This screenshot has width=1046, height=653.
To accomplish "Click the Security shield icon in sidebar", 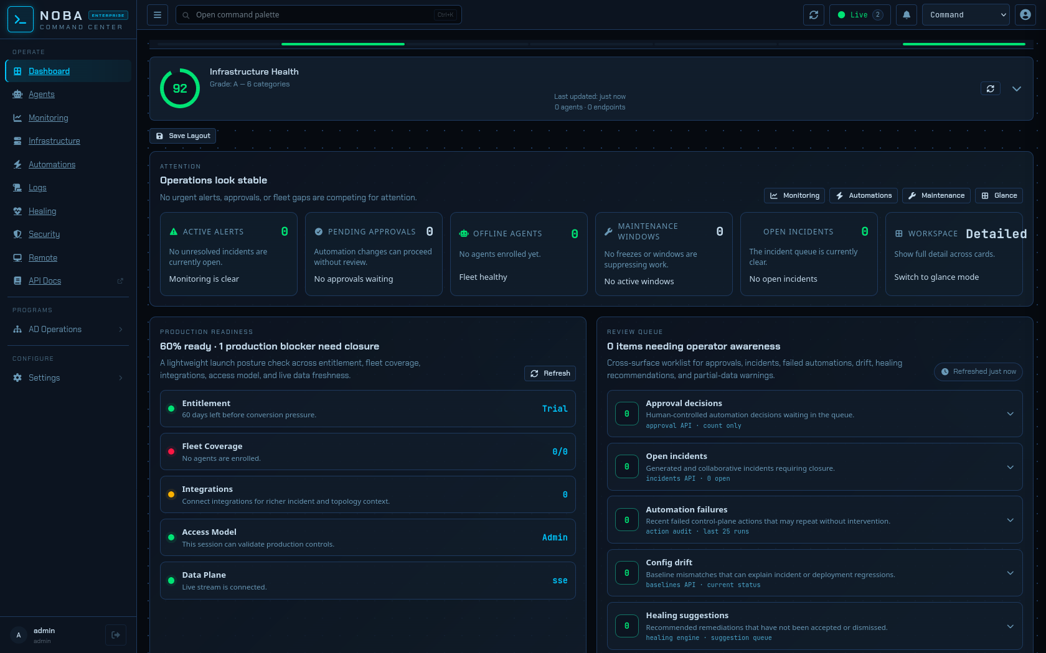I will point(17,234).
